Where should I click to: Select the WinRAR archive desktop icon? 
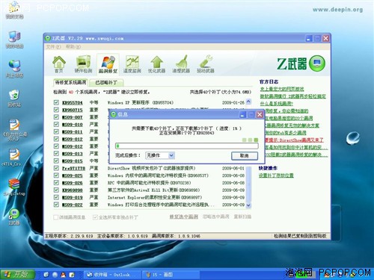[14, 187]
